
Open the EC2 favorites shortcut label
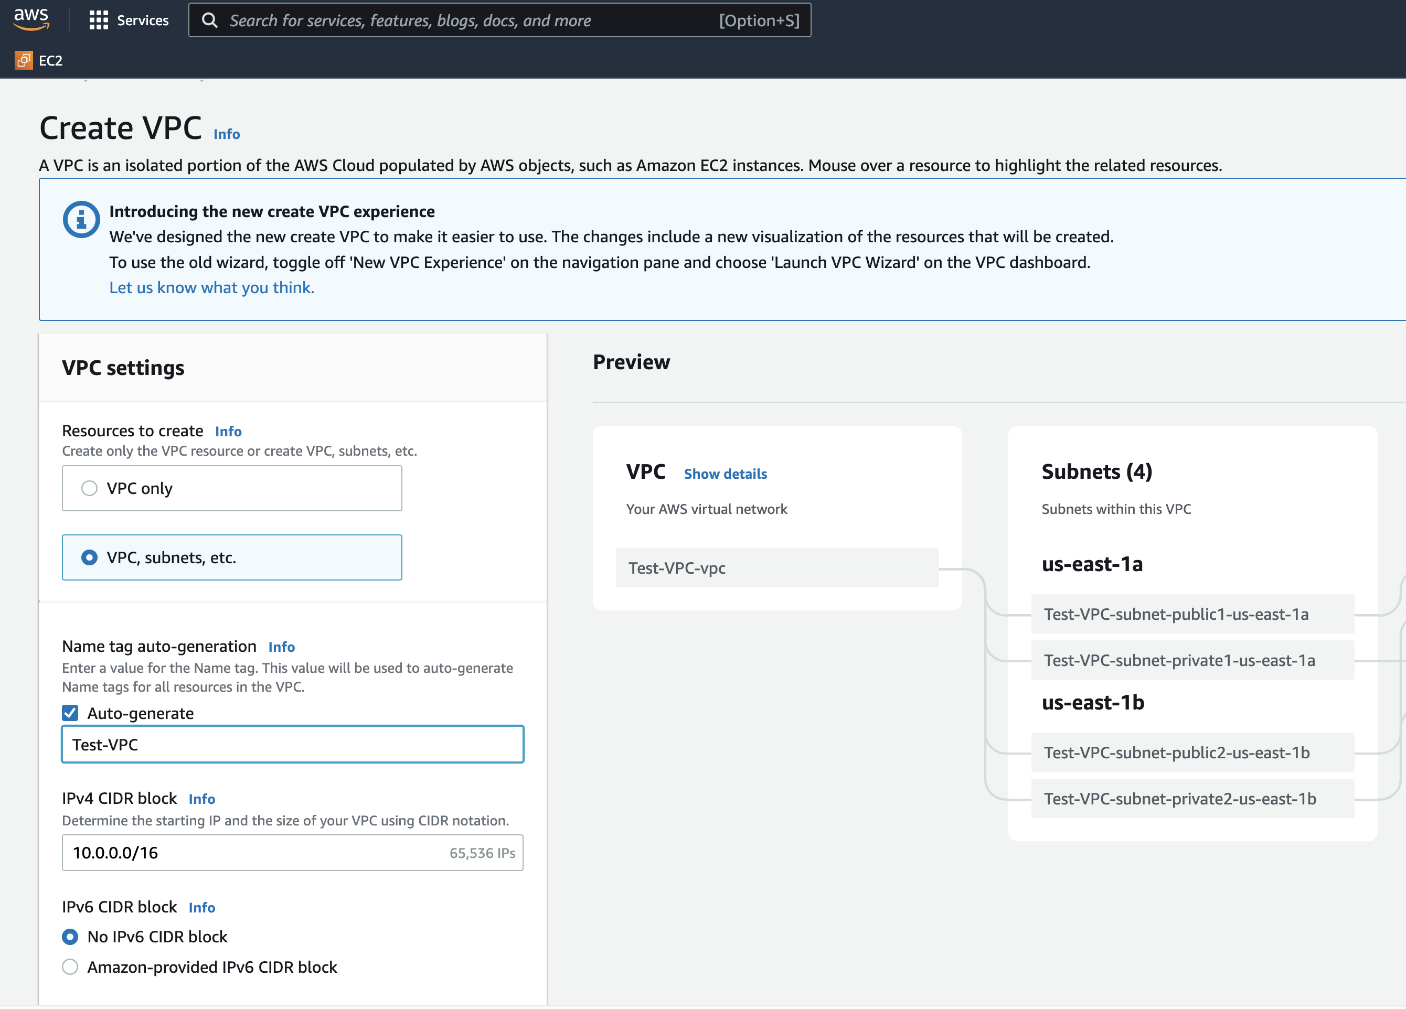point(50,60)
